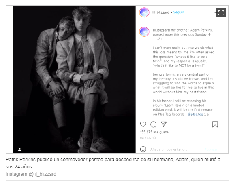View 155.275 Me gusta likes list
Screen dimensions: 235x183
click(x=154, y=132)
